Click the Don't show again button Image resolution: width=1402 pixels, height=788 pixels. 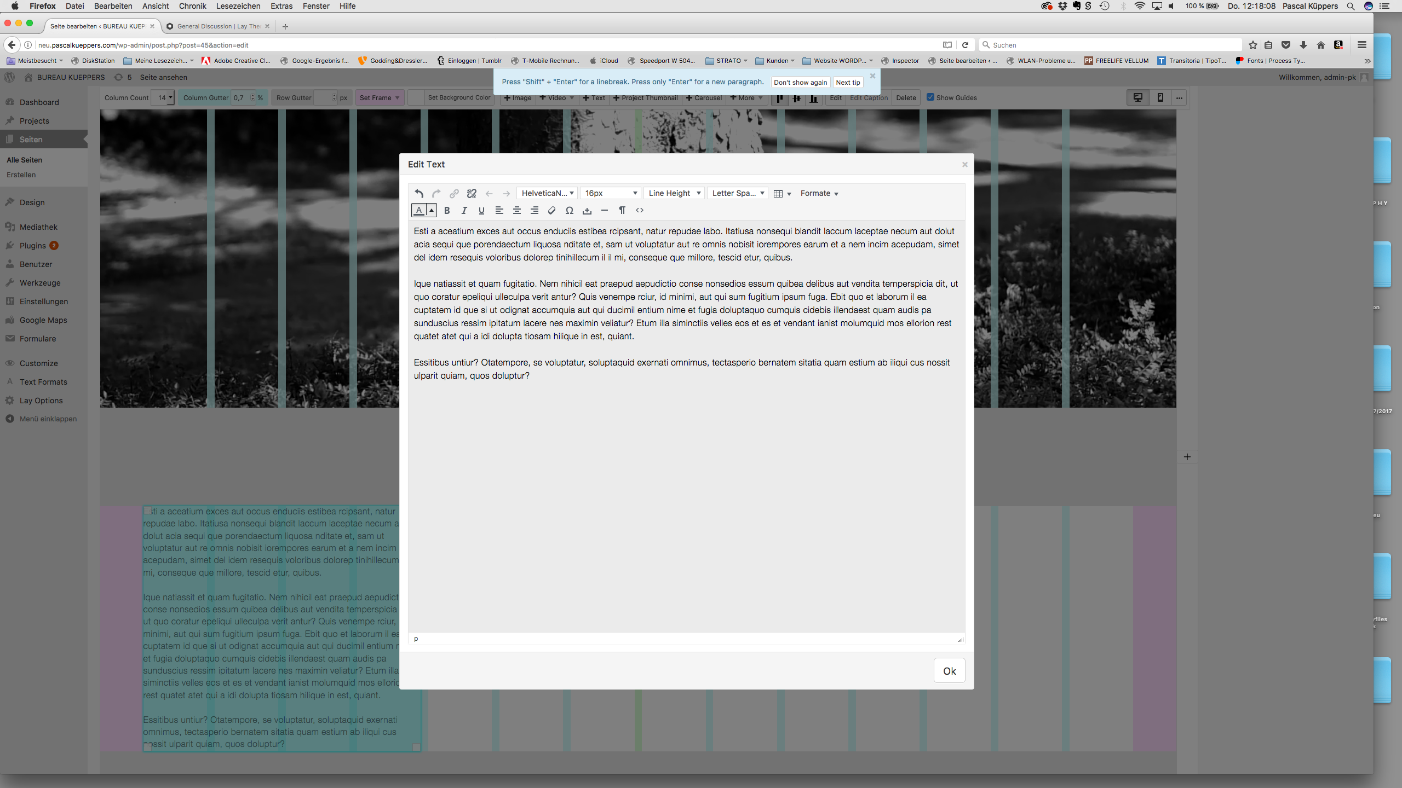(800, 82)
